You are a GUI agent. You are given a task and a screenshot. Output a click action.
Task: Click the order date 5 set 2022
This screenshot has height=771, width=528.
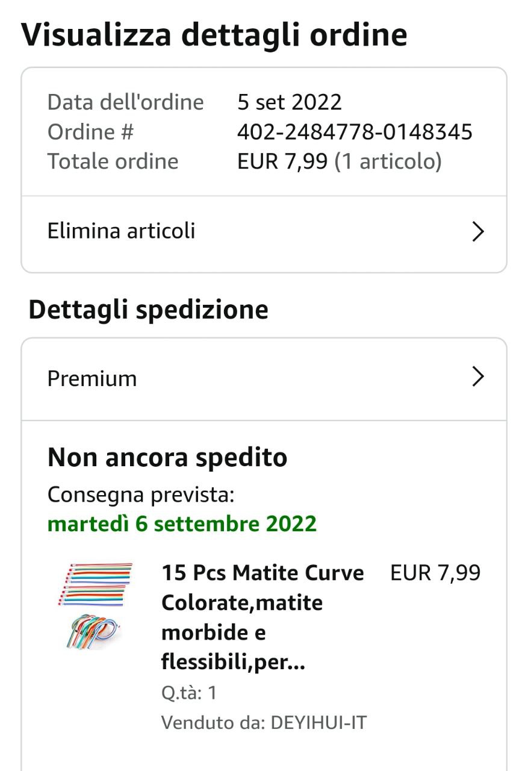[290, 102]
